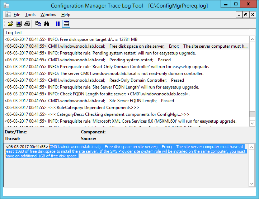
Task: Toggle the Pause button in toolbar
Action: pyautogui.click(x=58, y=24)
